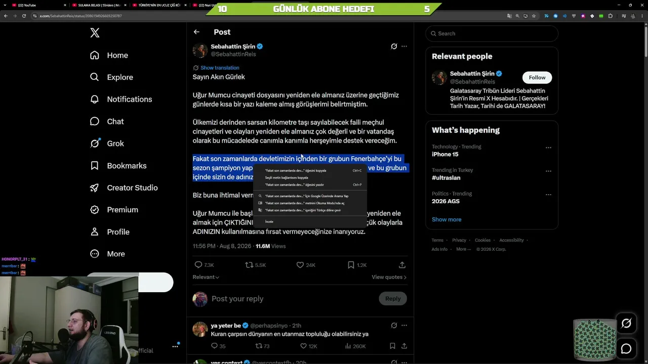Choose 'öğesini yazdır' in context menu

pyautogui.click(x=310, y=185)
